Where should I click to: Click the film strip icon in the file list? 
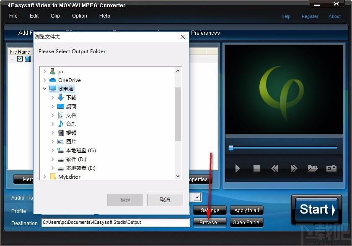[28, 59]
